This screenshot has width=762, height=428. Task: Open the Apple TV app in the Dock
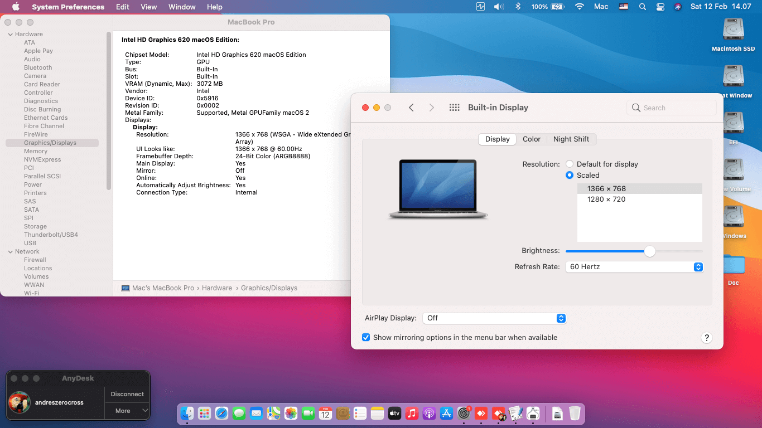point(394,413)
